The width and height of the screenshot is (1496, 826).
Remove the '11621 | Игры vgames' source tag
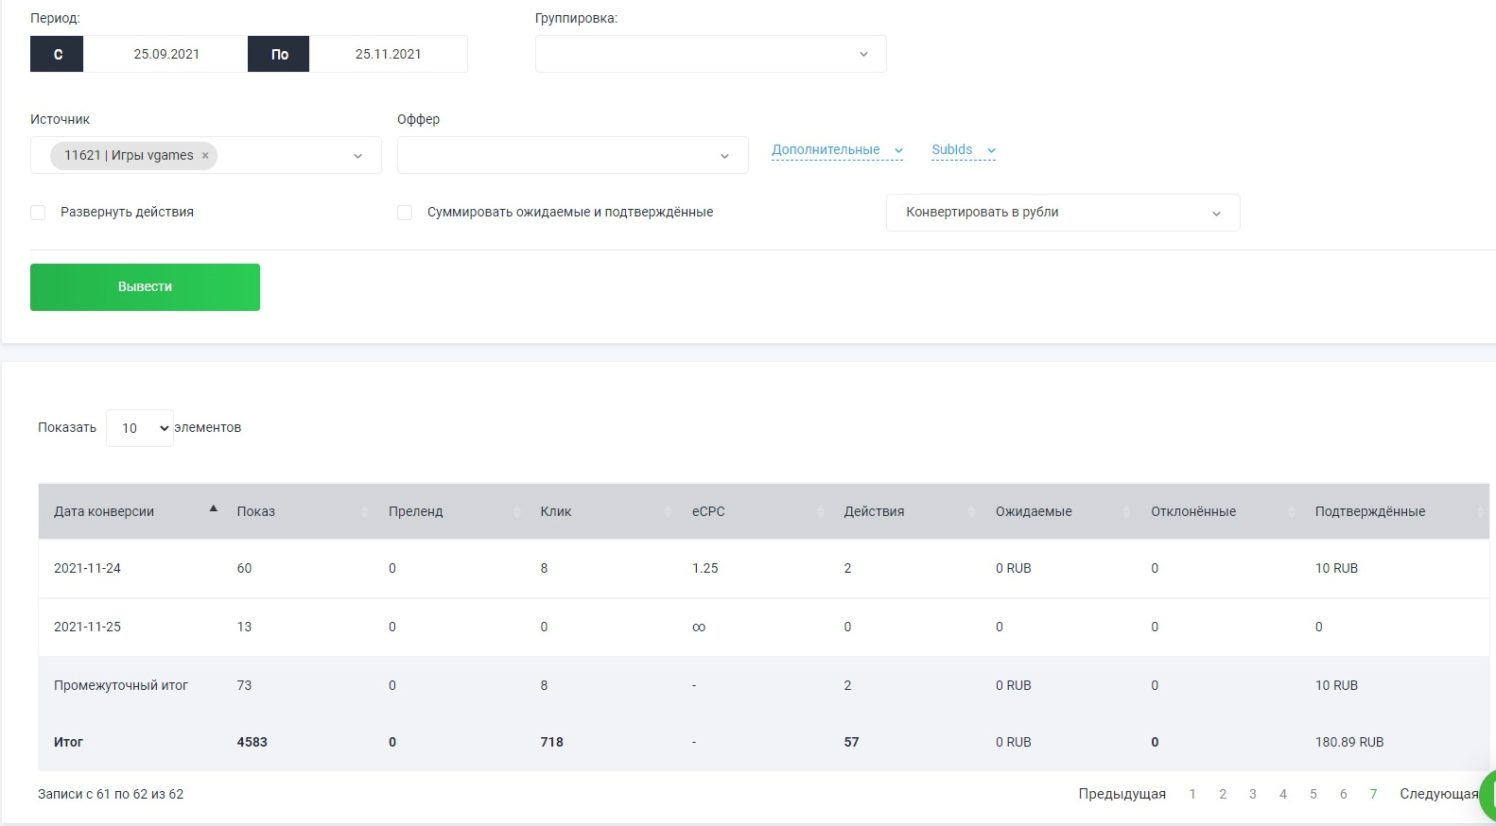pyautogui.click(x=205, y=156)
